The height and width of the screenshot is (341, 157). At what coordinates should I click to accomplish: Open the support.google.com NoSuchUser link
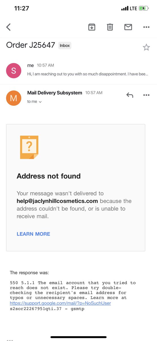(x=60, y=303)
